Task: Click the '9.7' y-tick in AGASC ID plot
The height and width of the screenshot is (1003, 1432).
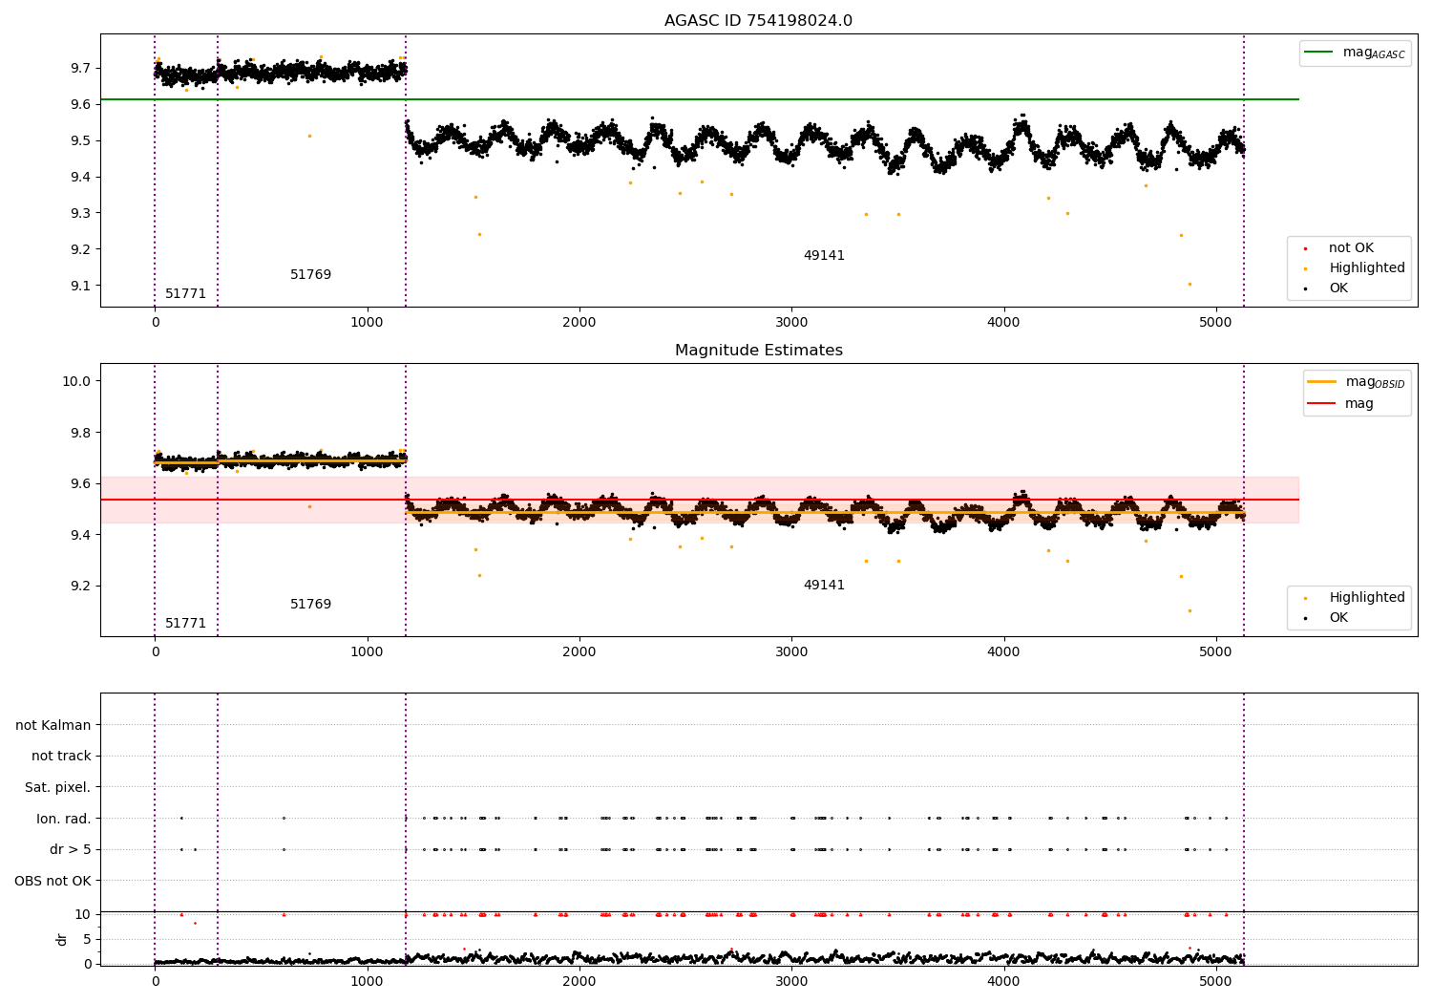Action: coord(80,69)
